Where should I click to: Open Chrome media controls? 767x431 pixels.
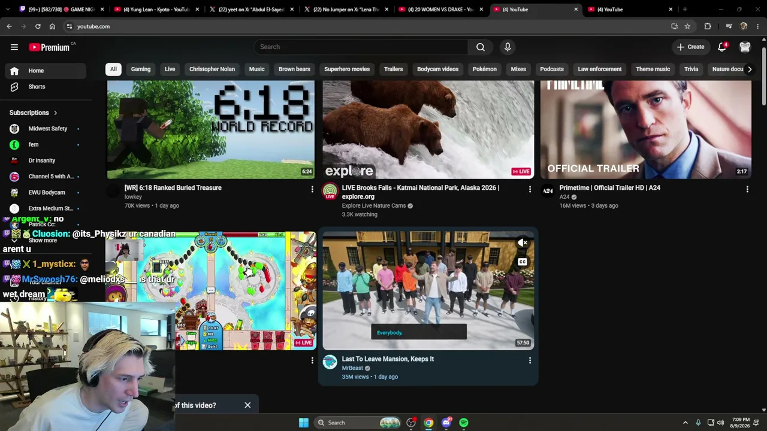click(x=729, y=26)
